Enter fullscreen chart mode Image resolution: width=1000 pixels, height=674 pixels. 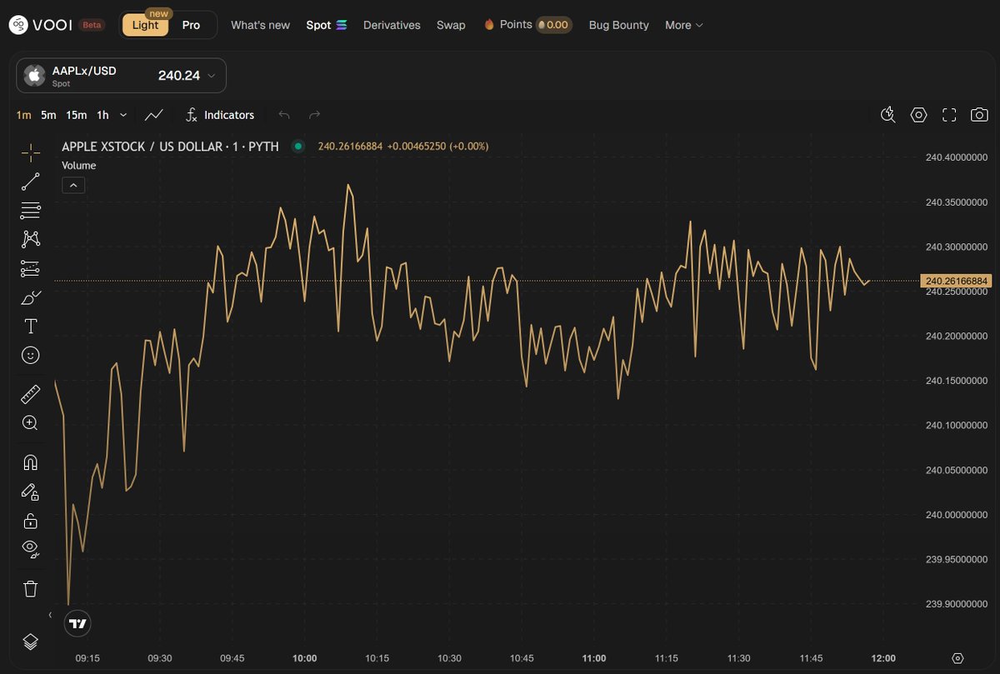[949, 115]
